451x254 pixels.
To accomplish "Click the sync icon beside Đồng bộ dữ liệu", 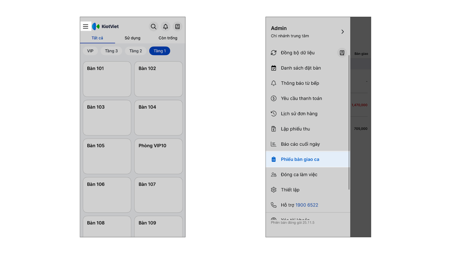I will point(274,53).
